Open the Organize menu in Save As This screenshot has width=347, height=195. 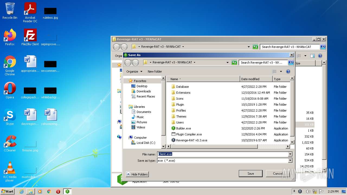coord(134,71)
